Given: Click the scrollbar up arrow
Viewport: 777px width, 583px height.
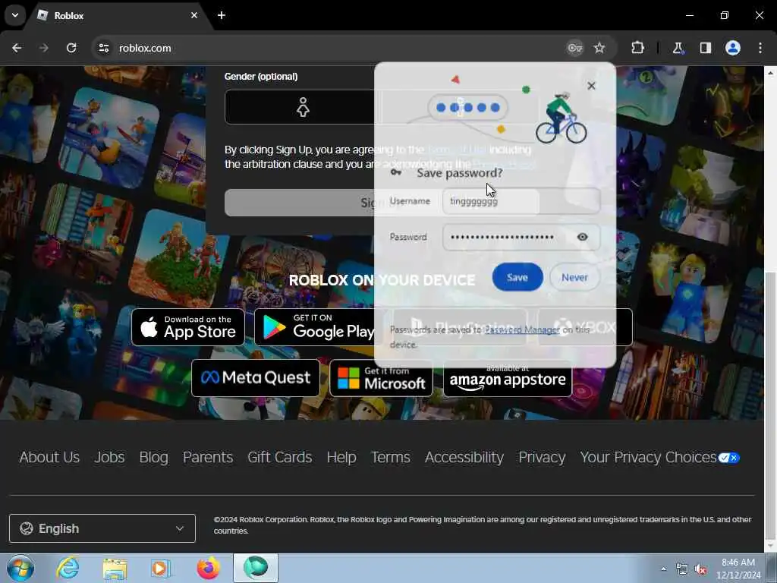Looking at the screenshot, I should pos(770,72).
